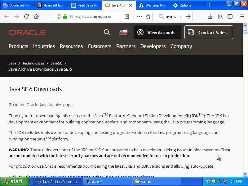Switch to the Warning tab
The height and width of the screenshot is (186, 248).
click(153, 5)
